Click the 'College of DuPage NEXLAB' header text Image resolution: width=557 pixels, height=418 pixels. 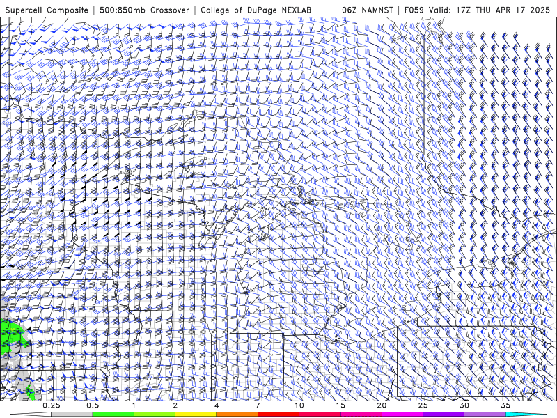(256, 10)
